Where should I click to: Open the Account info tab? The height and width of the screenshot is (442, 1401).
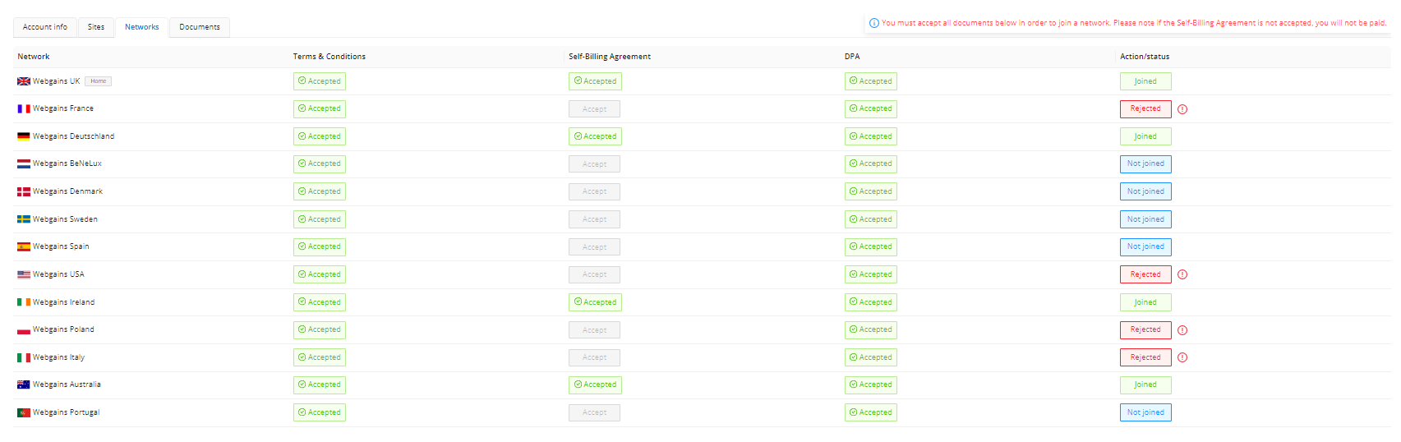coord(45,27)
